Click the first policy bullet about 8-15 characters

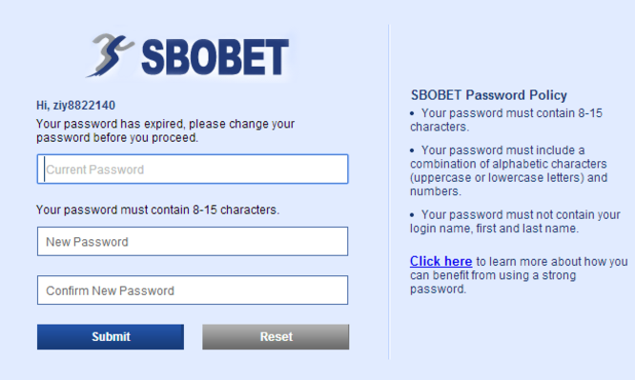(506, 120)
